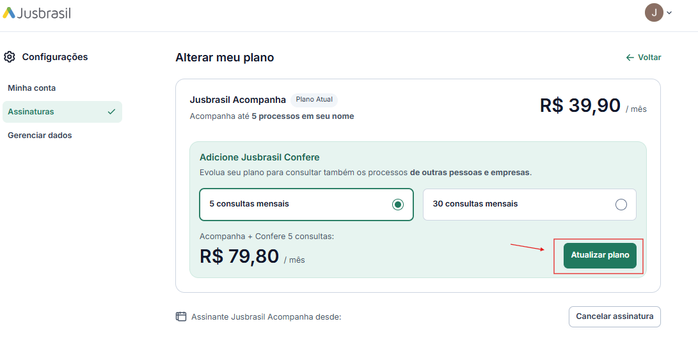This screenshot has height=342, width=698.
Task: Follow the Voltar link
Action: pyautogui.click(x=644, y=58)
